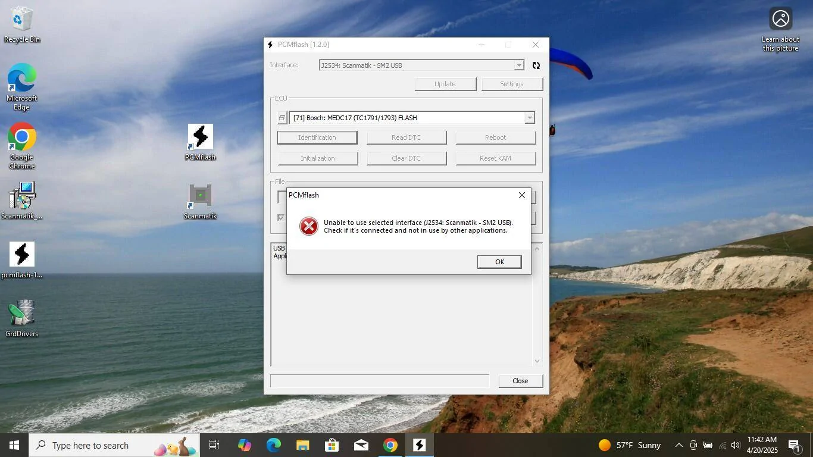Image resolution: width=813 pixels, height=457 pixels.
Task: Refresh the interface list in PCMflash
Action: click(536, 65)
